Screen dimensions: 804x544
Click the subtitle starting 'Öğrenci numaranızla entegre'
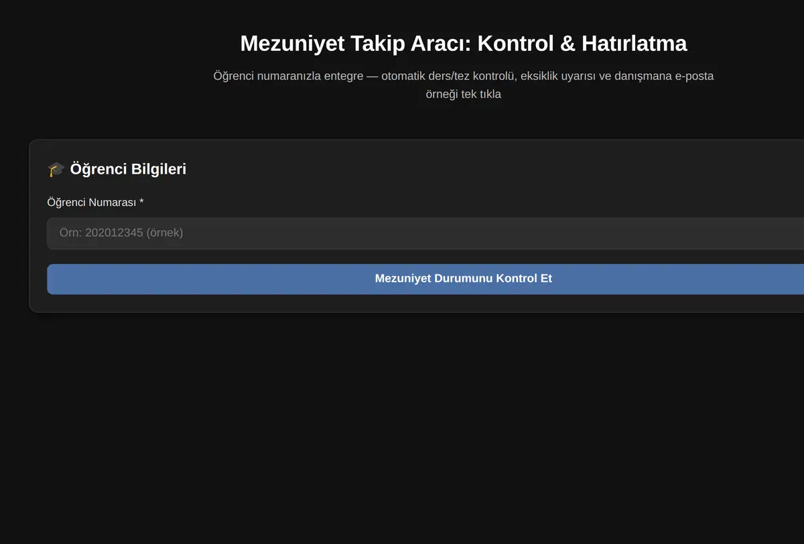tap(464, 85)
